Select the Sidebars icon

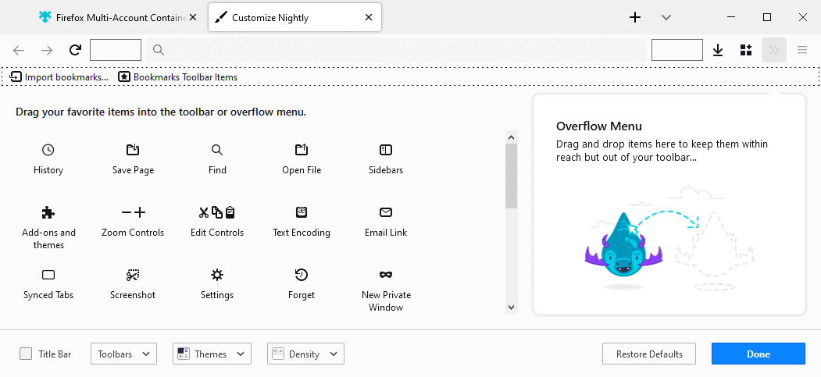[x=386, y=150]
